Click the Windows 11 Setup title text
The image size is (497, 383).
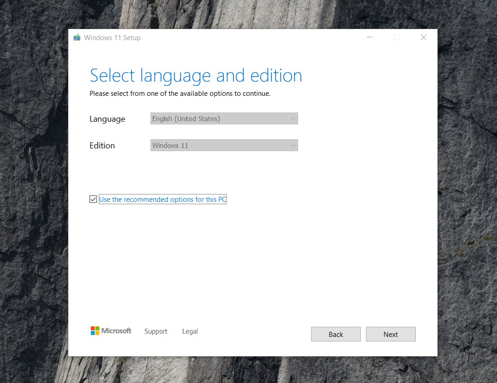(112, 38)
